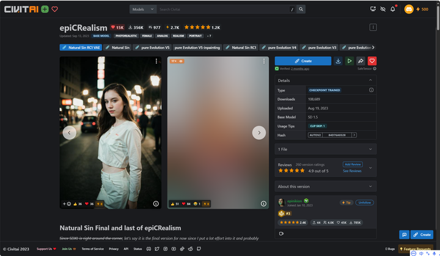Switch to Natural Sin RC1 version
440x256 pixels.
click(x=241, y=48)
